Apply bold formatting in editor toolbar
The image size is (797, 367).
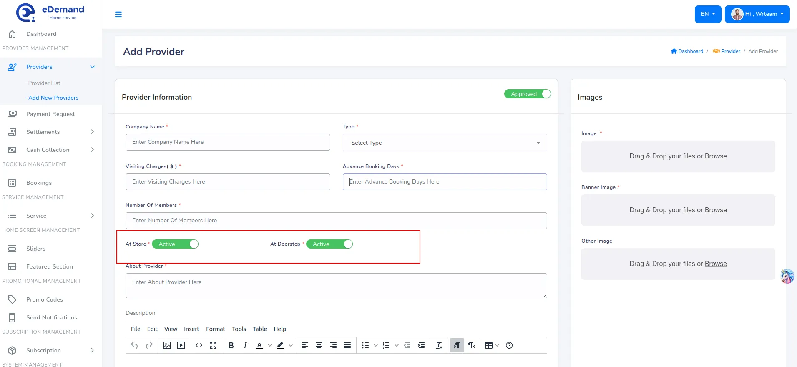(231, 345)
